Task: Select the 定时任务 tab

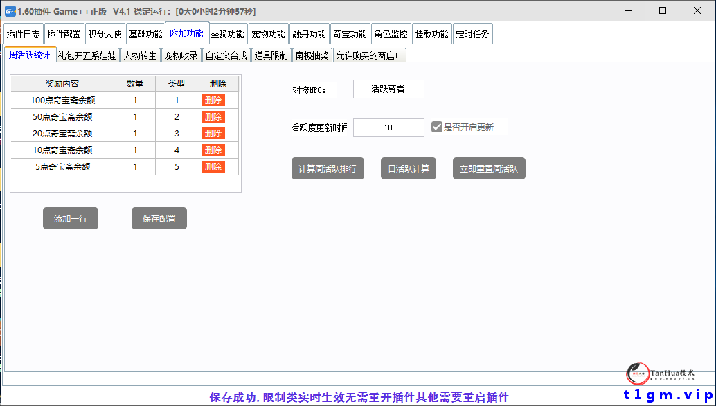Action: 473,33
